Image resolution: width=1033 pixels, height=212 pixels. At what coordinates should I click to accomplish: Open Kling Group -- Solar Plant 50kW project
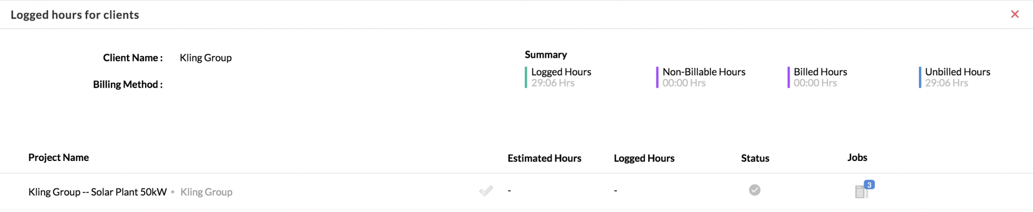(x=98, y=192)
